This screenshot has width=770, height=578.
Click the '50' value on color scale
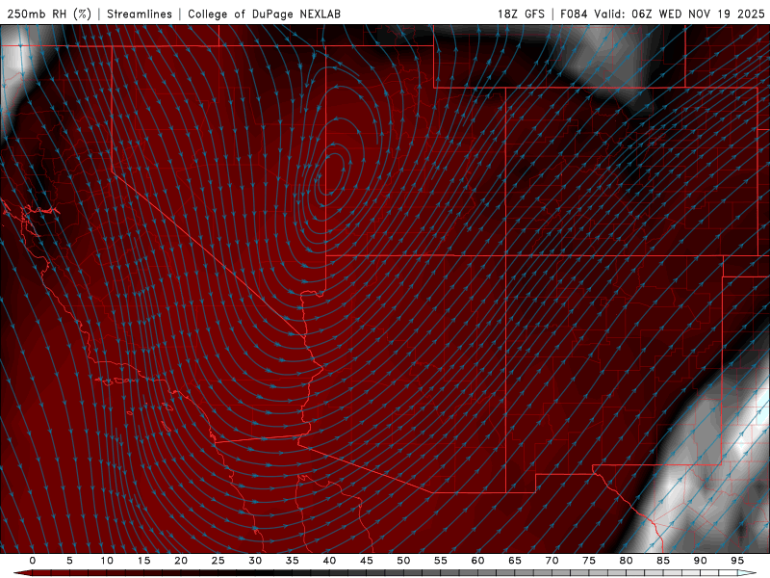coord(403,561)
